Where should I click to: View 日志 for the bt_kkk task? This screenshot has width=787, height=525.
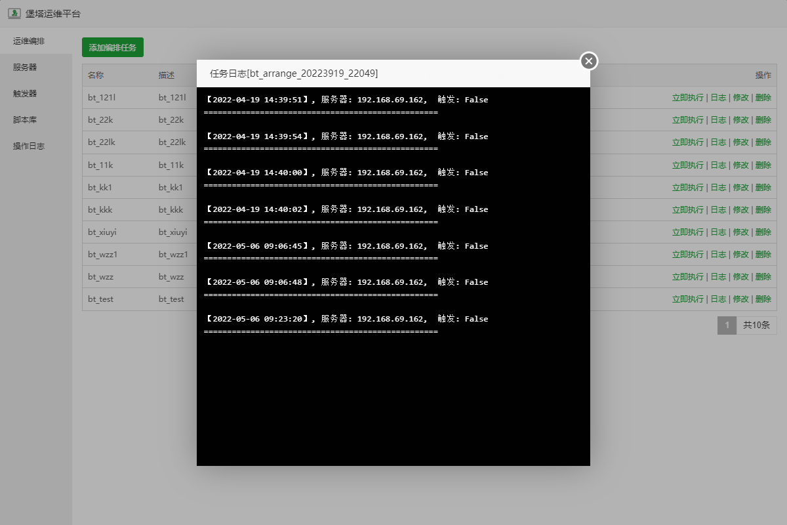[718, 209]
